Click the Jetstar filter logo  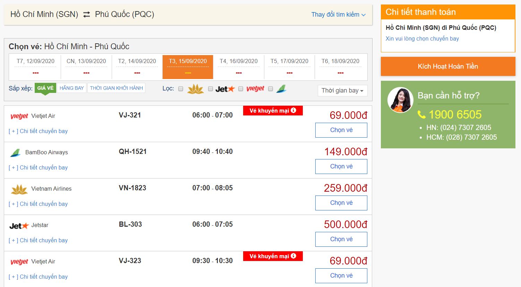[x=225, y=89]
